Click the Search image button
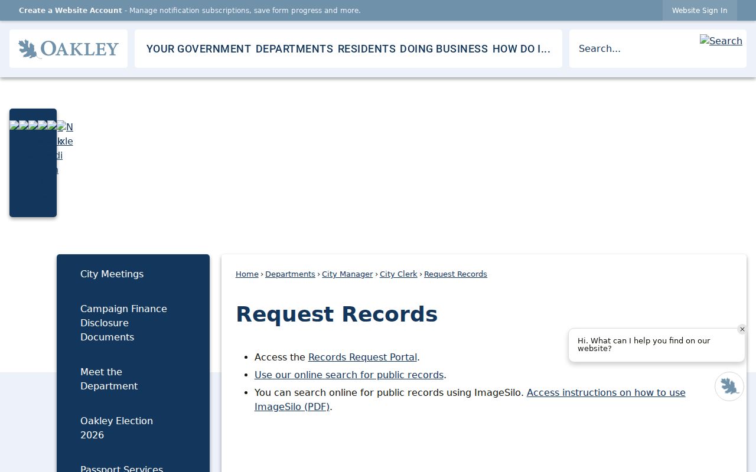Viewport: 756px width, 472px height. pos(721,41)
